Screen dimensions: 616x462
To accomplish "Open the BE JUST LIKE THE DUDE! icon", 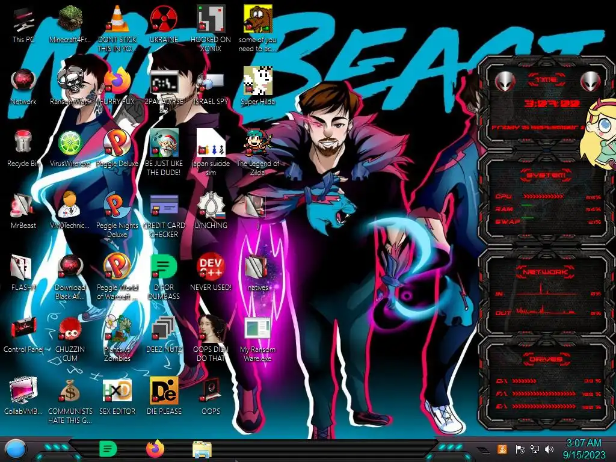I will coord(164,152).
